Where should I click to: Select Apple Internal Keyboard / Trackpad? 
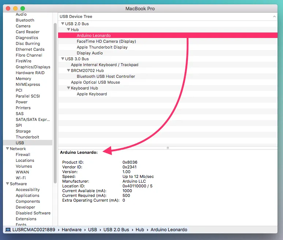pyautogui.click(x=168, y=65)
